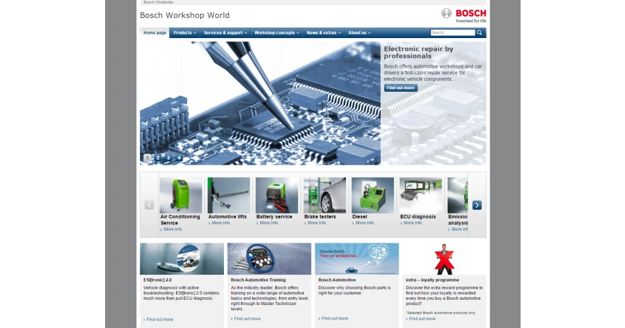Click the Find out more banner button
Viewport: 625px width, 328px height.
coord(400,88)
